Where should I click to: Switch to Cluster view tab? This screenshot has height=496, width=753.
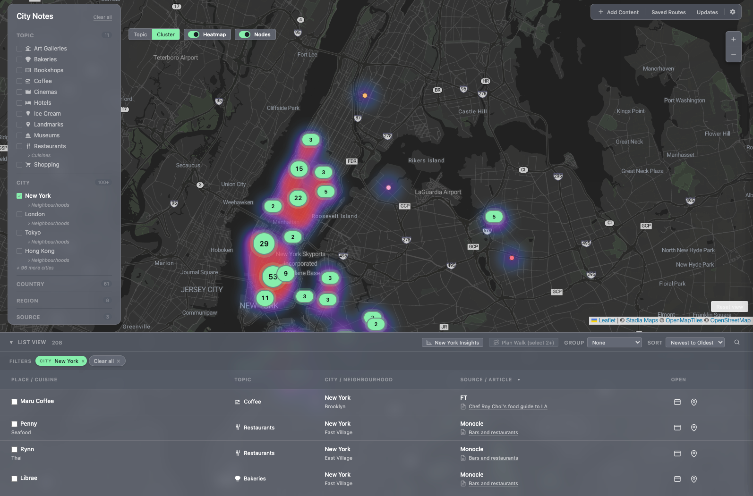166,34
